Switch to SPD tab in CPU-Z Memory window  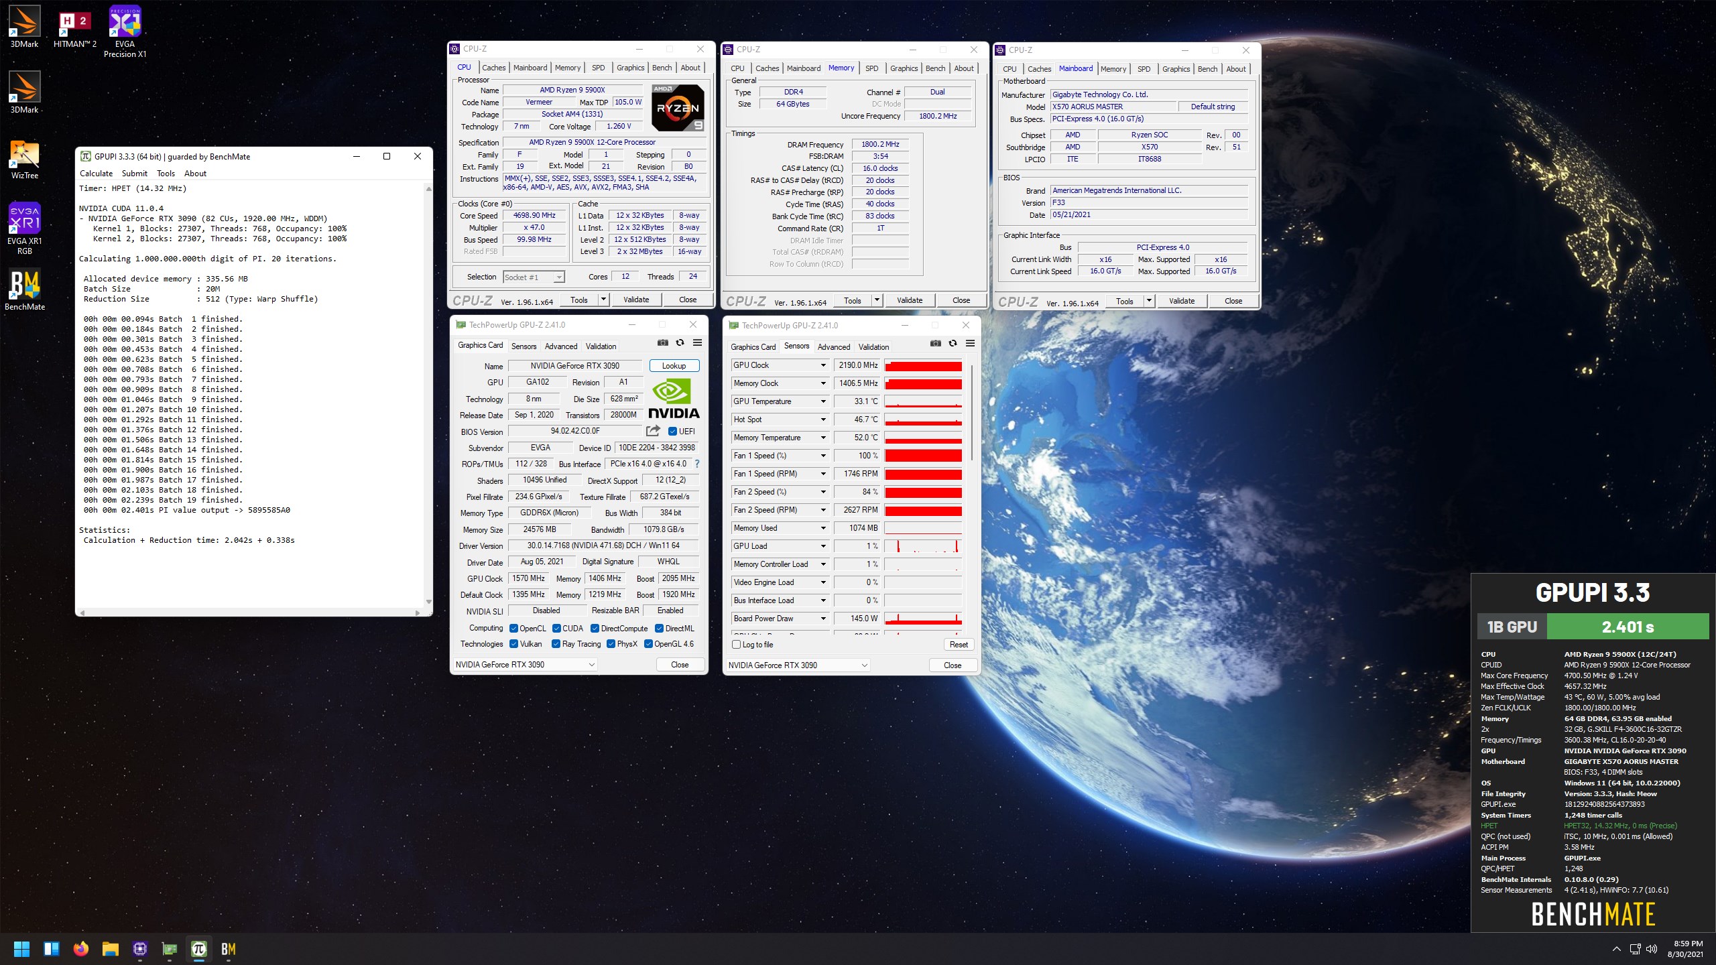(x=871, y=68)
